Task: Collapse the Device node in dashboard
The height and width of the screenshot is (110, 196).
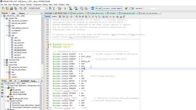Action: [x=6, y=88]
